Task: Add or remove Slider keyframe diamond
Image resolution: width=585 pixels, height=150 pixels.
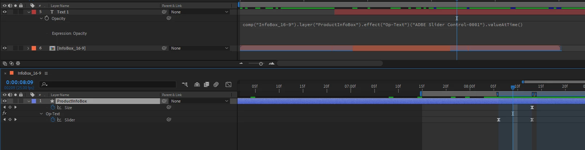Action: 10,120
